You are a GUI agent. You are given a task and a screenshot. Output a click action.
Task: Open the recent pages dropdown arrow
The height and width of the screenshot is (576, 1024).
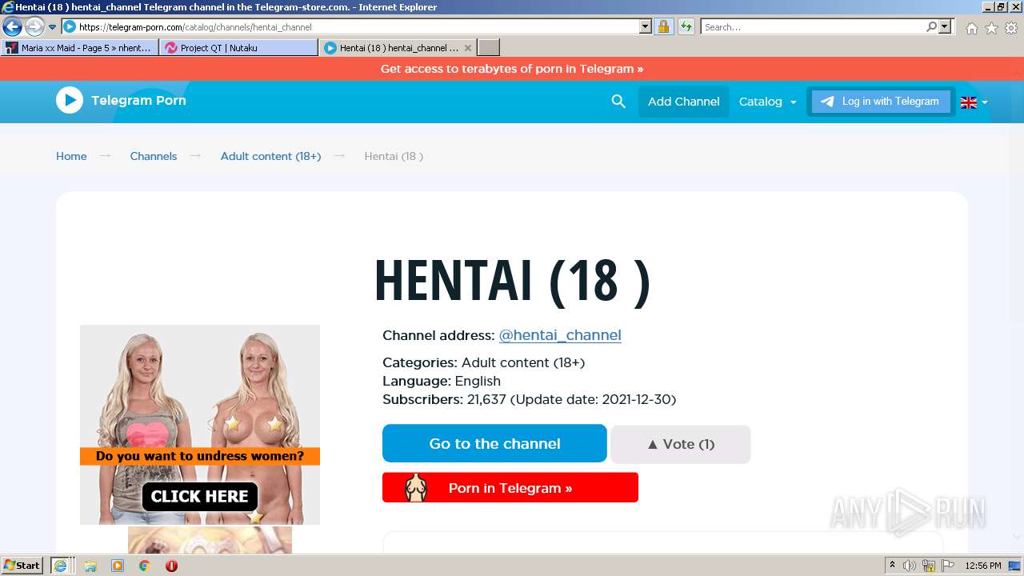[x=52, y=27]
